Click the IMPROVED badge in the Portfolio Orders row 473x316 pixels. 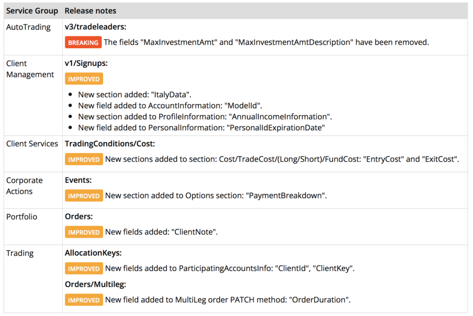coord(84,232)
